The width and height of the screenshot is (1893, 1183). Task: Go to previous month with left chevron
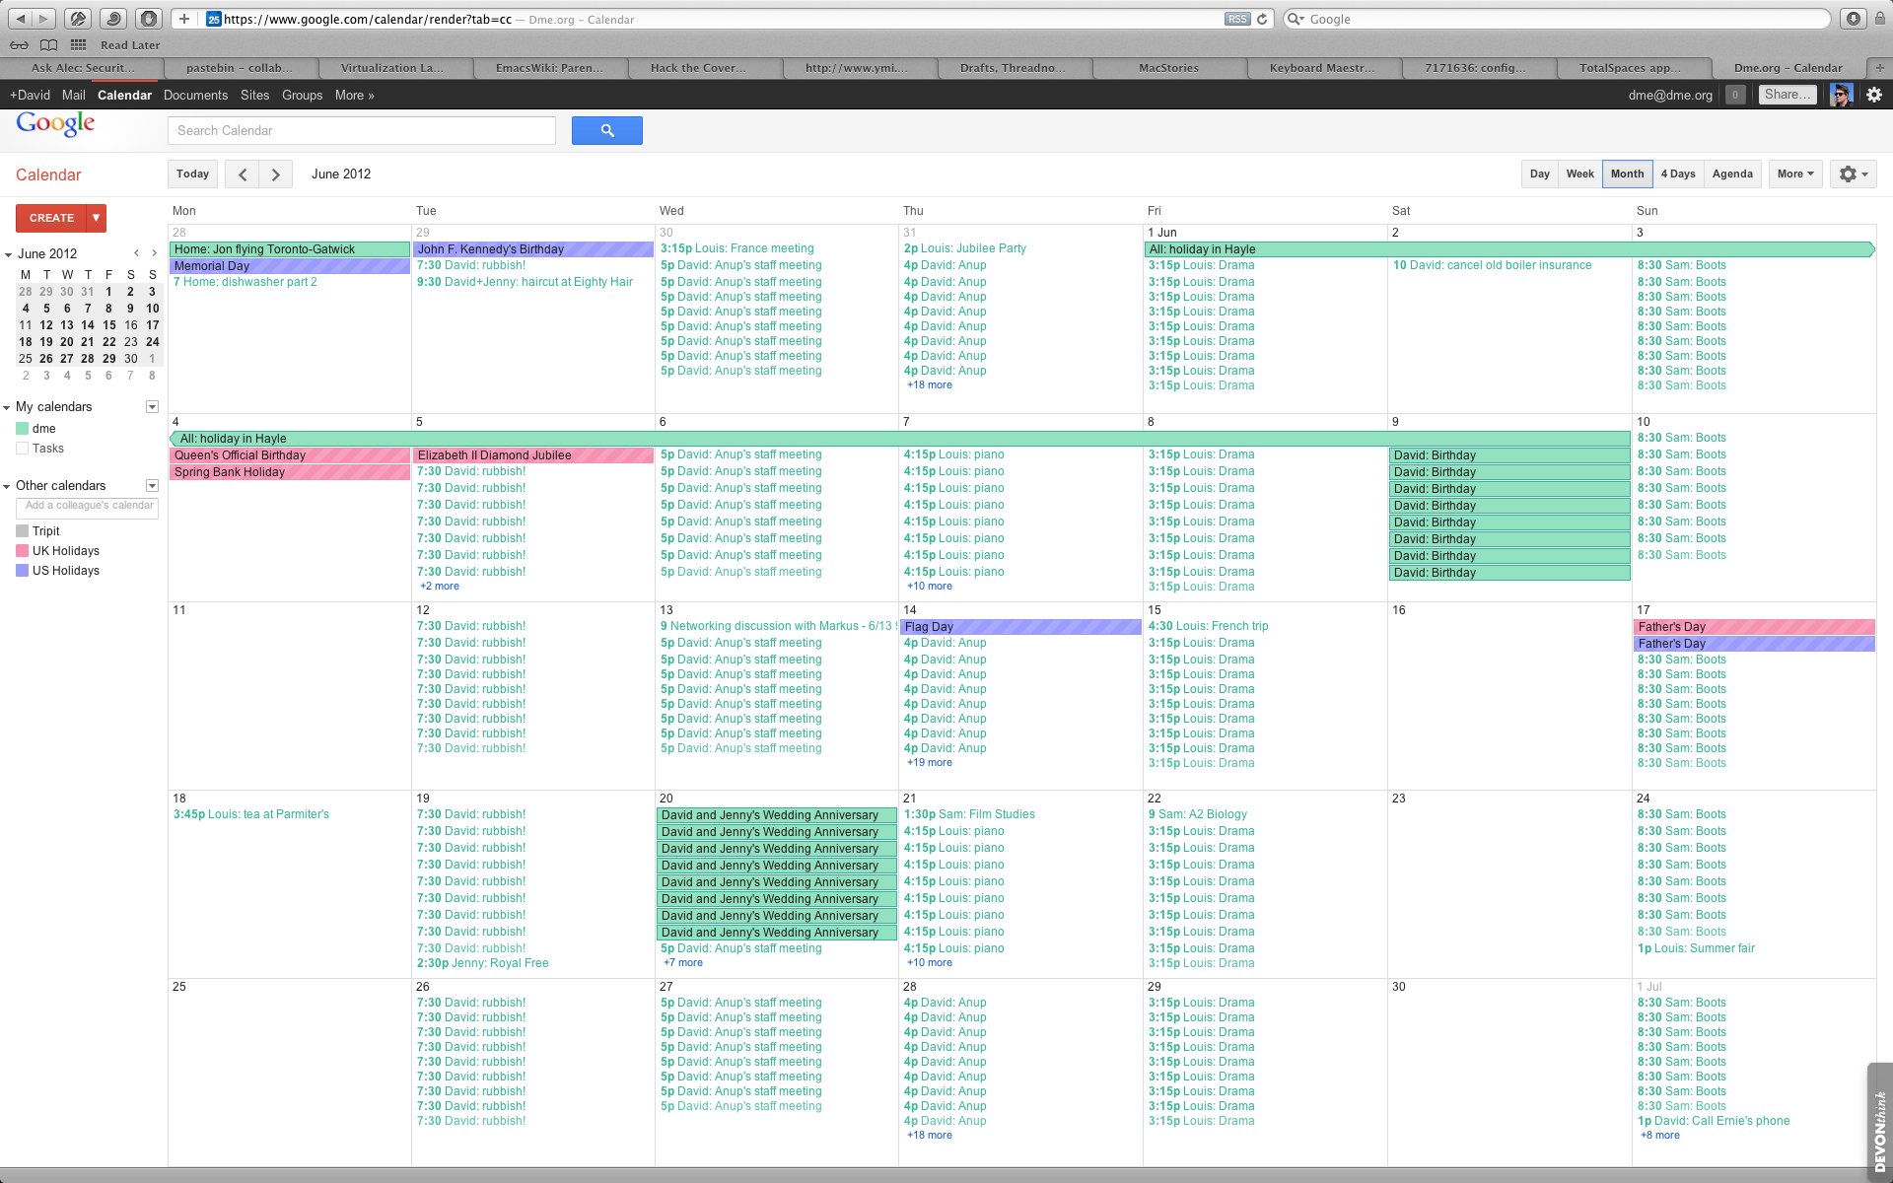[x=243, y=174]
